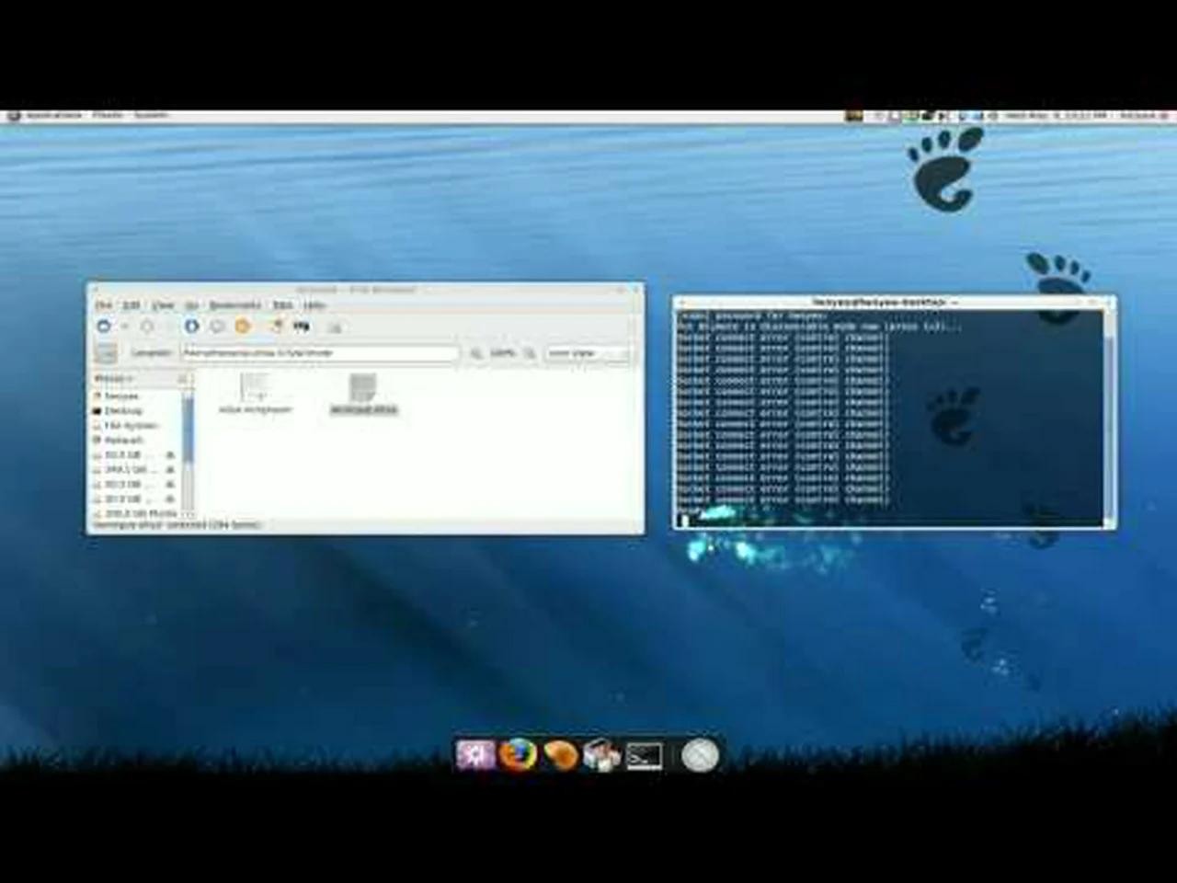Open the zoom percentage control
The height and width of the screenshot is (883, 1177).
502,353
